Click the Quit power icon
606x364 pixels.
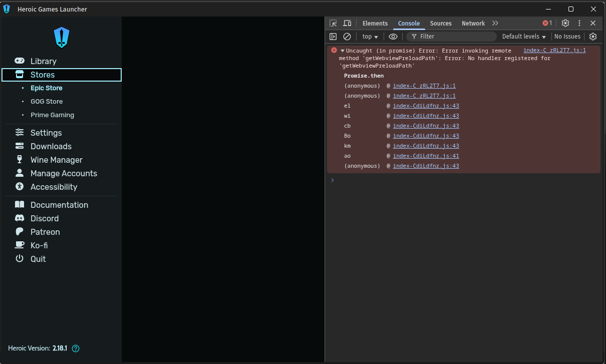click(x=20, y=258)
